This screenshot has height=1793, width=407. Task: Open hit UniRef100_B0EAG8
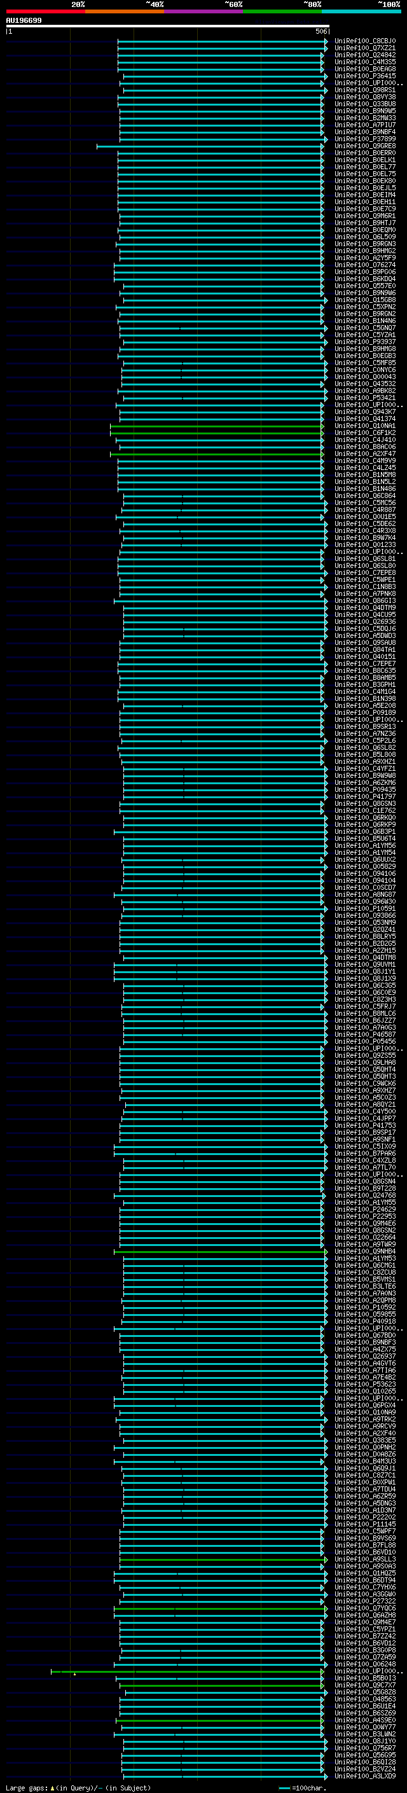[x=364, y=69]
